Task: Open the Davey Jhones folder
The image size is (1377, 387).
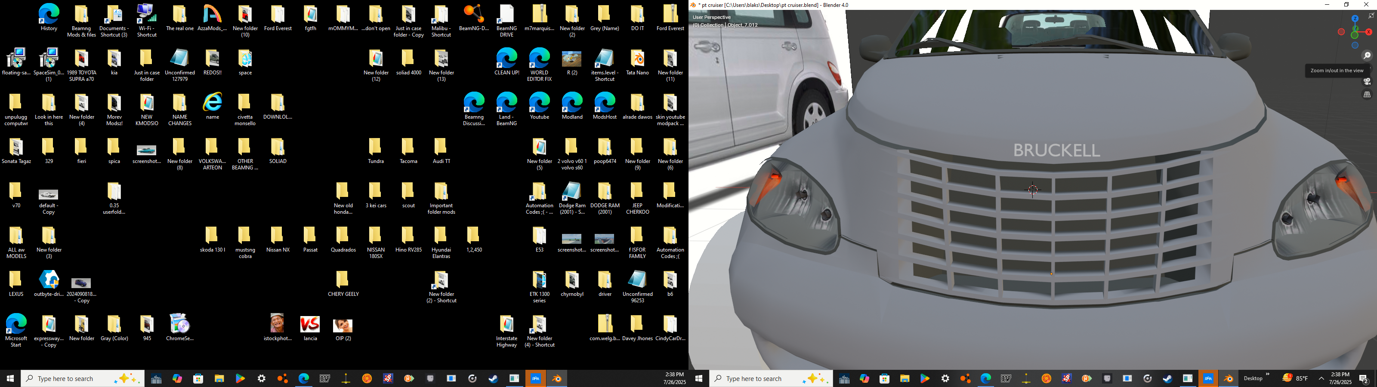Action: [637, 327]
